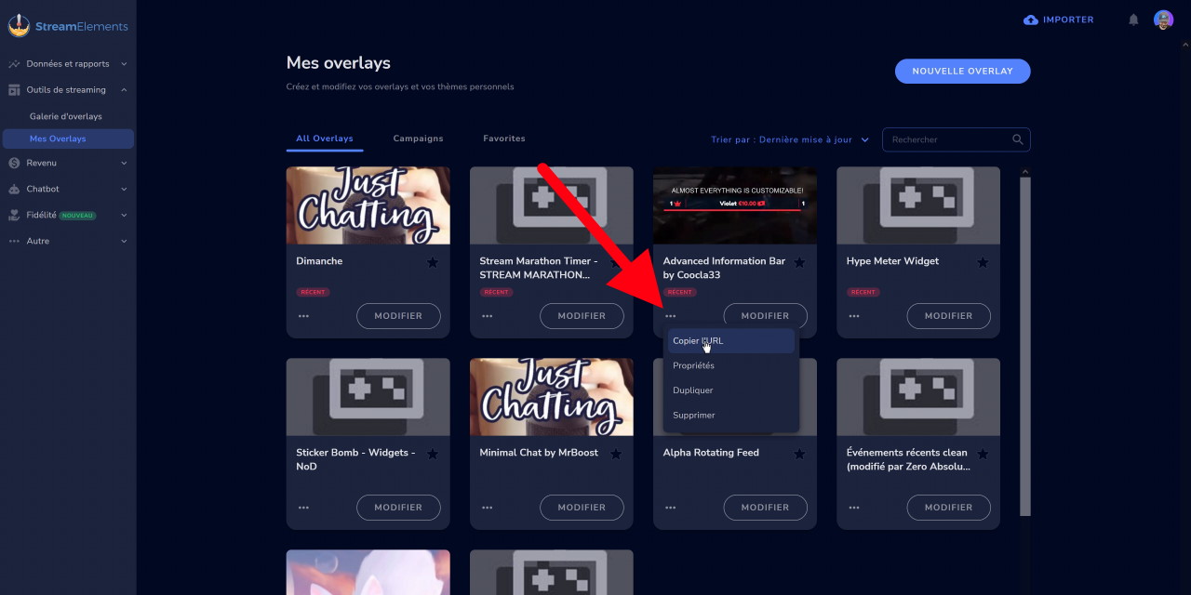Open three-dot menu for Dimanche overlay
The image size is (1191, 595).
click(303, 316)
